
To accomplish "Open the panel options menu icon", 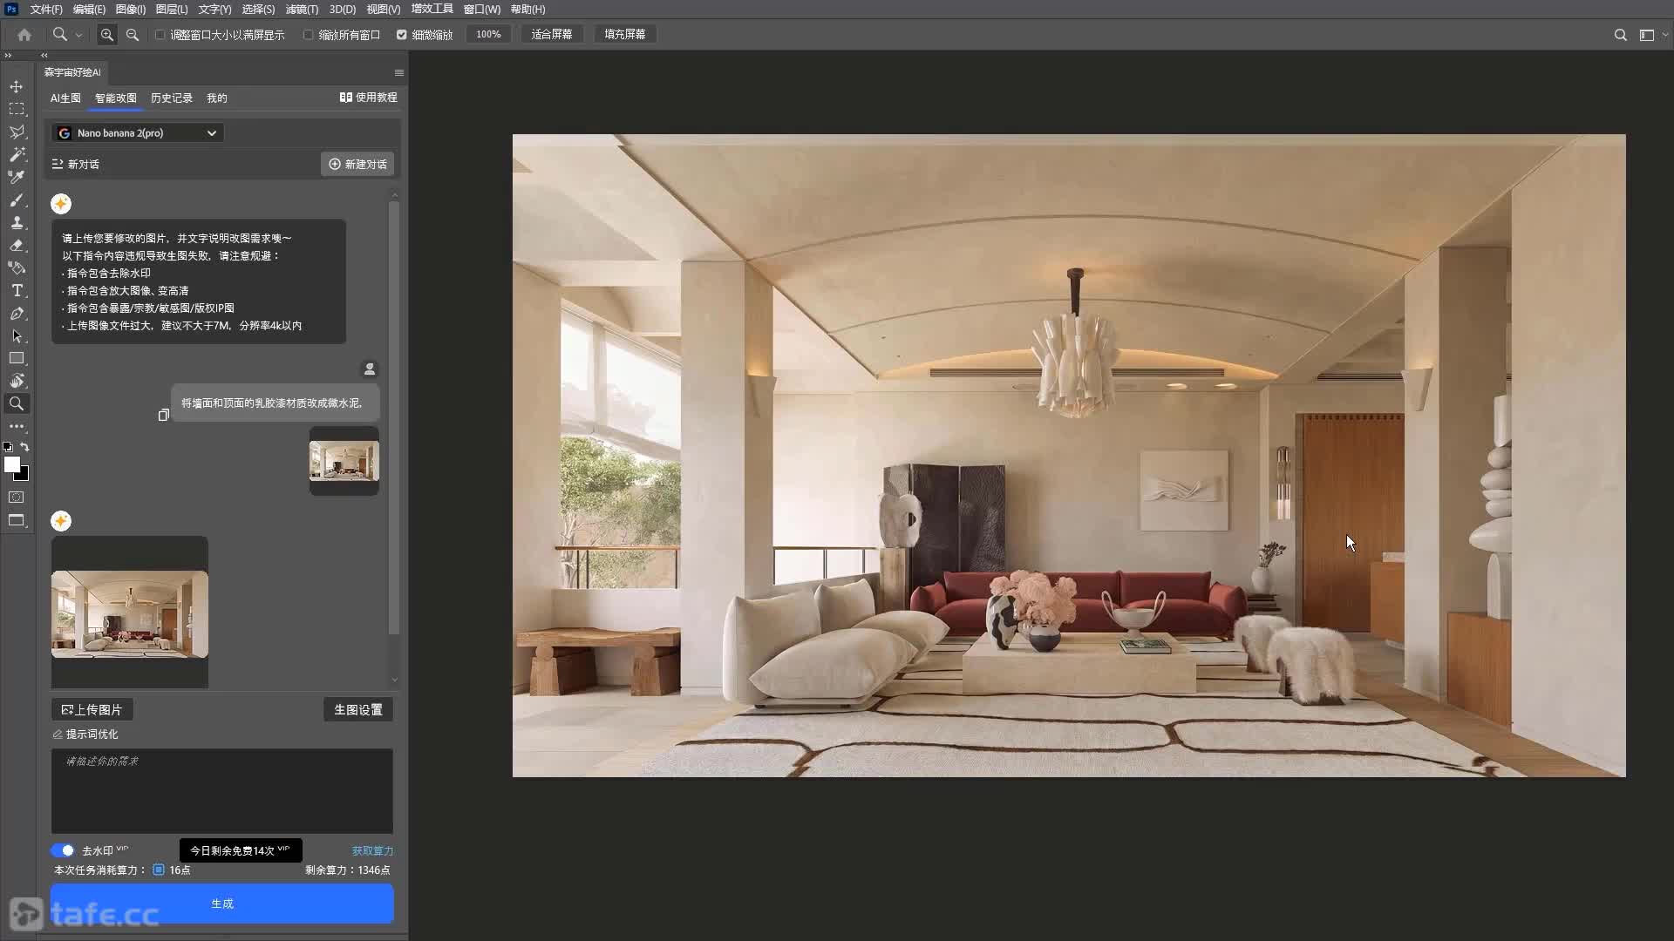I will tap(398, 72).
